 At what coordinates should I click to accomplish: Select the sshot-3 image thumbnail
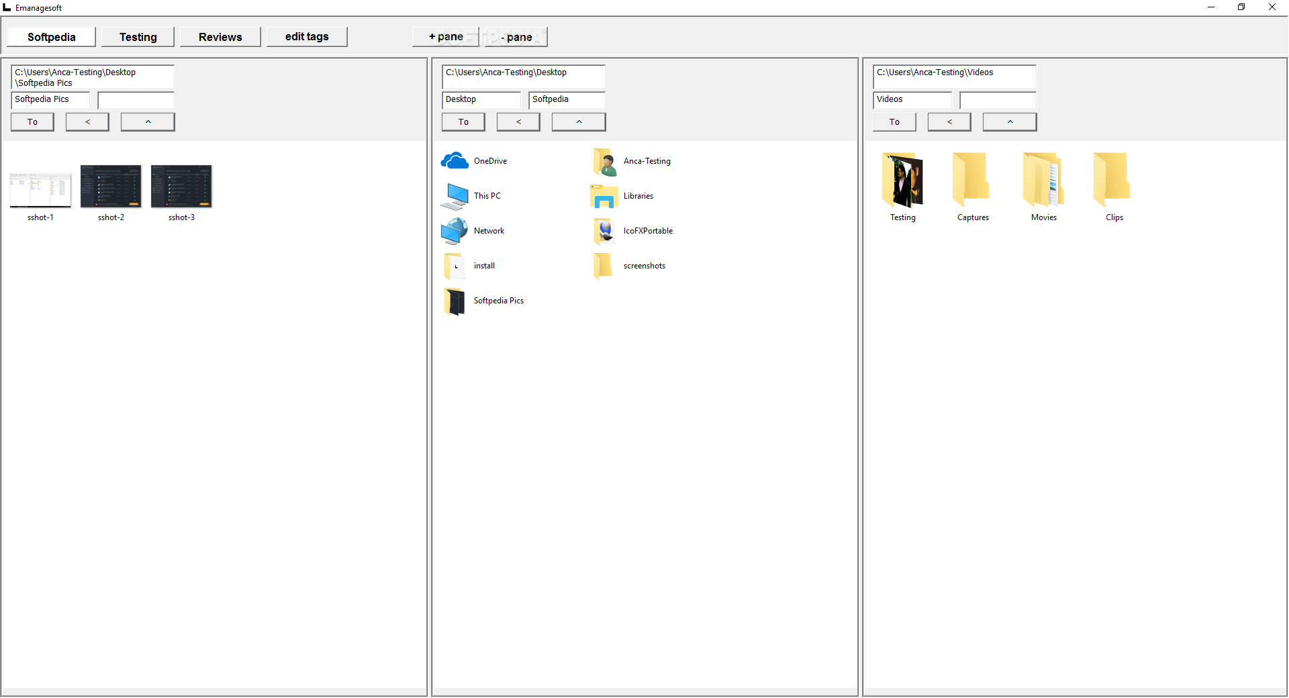click(x=181, y=186)
